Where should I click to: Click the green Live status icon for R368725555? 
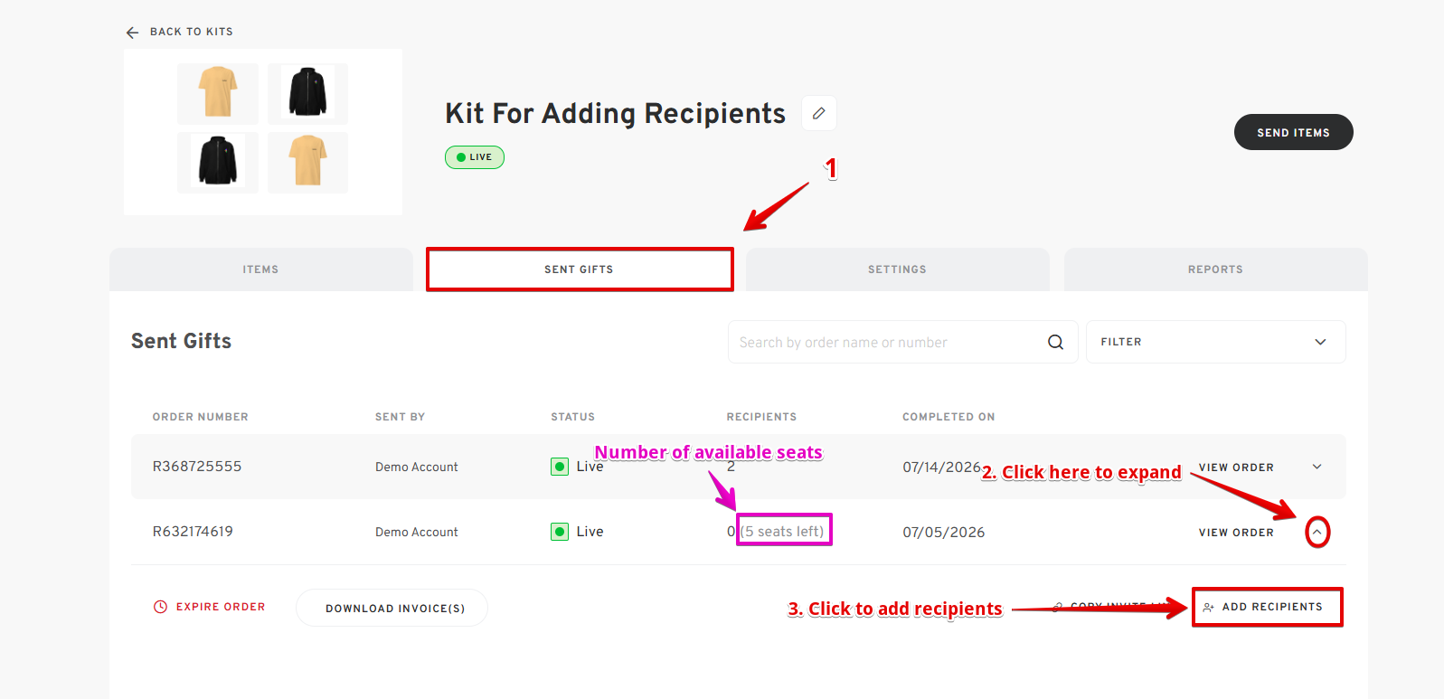point(560,467)
